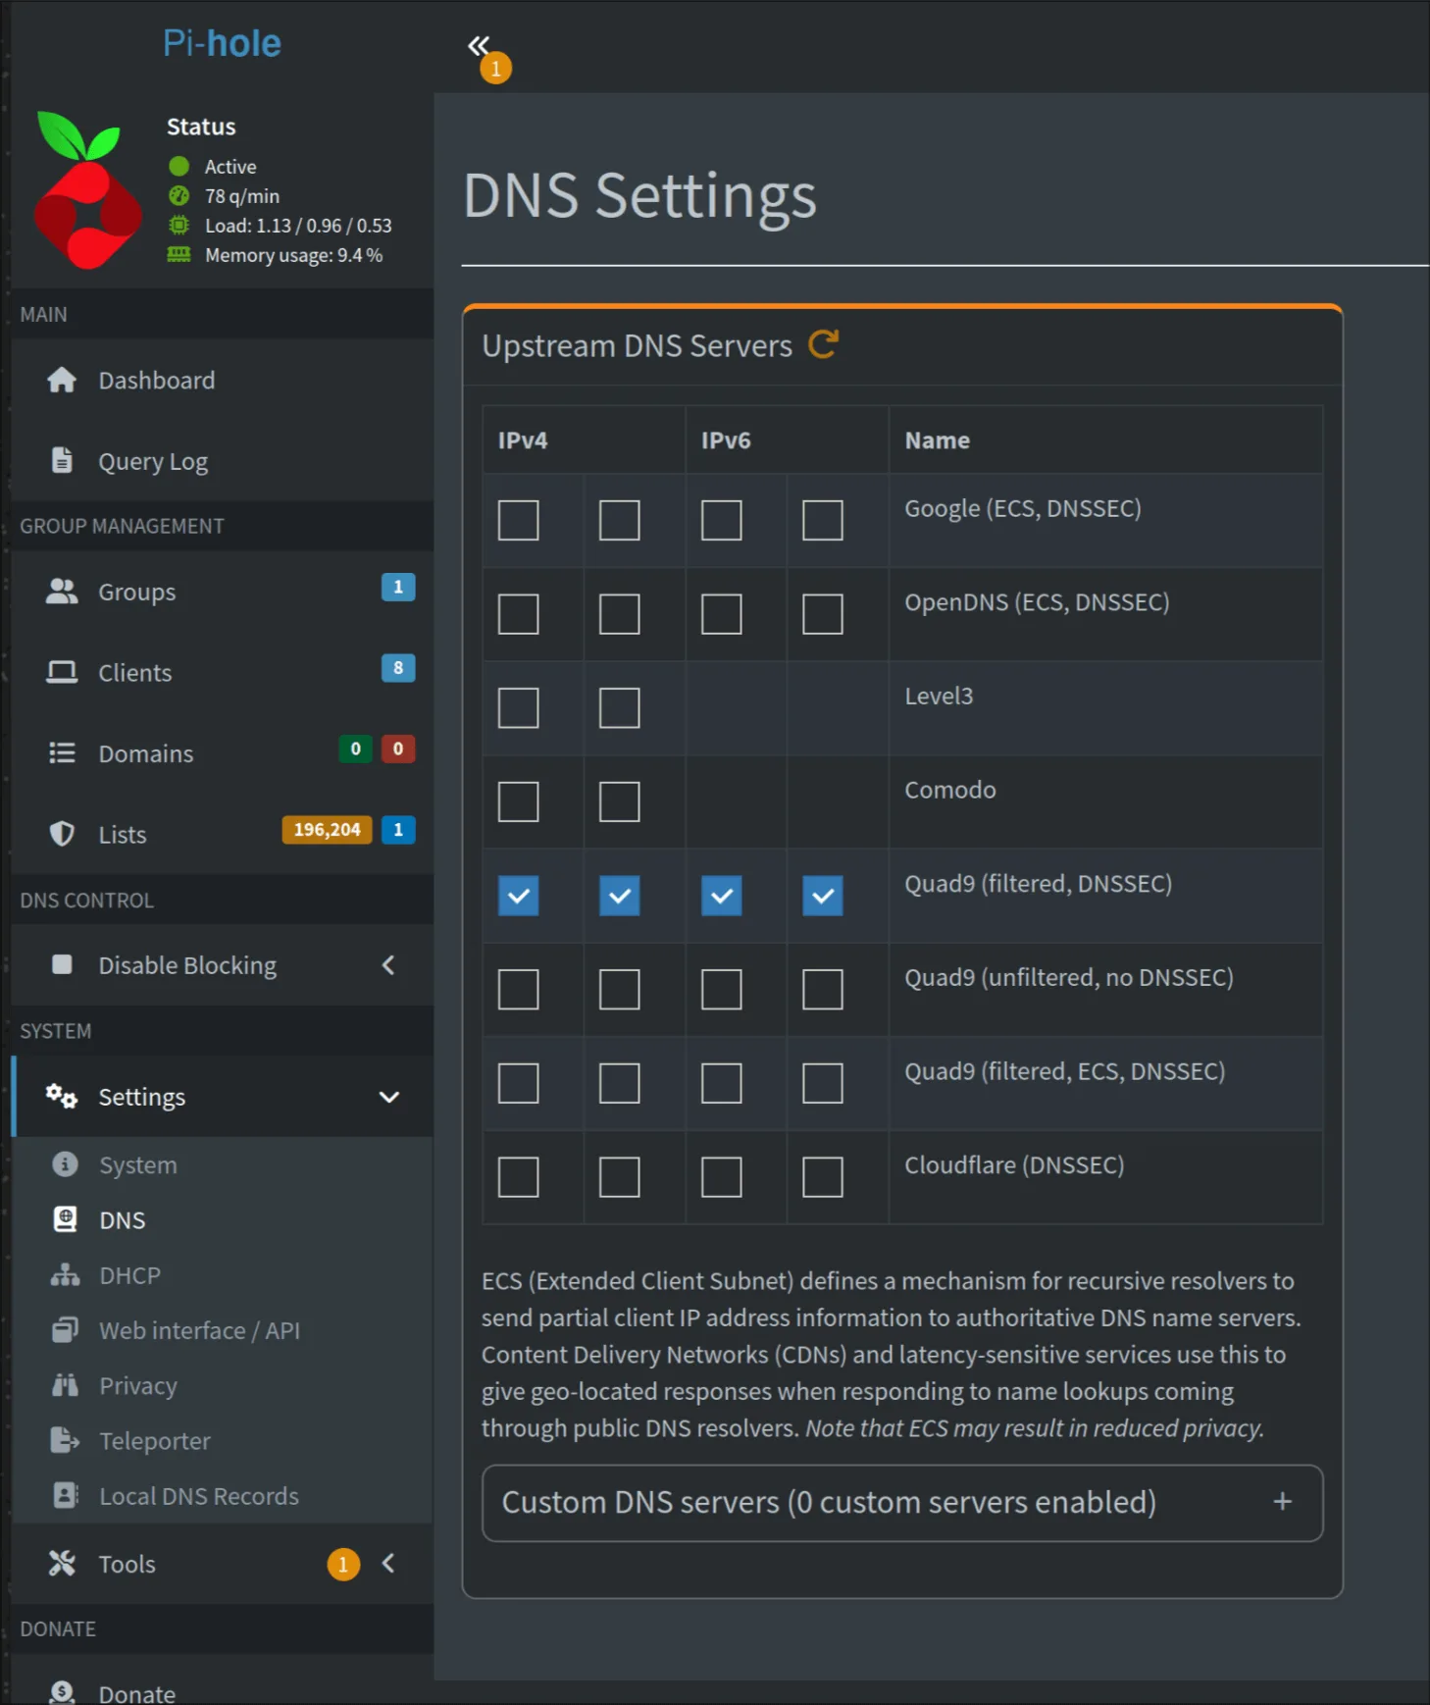1430x1705 pixels.
Task: Click the Pi-hole raspberry logo
Action: [x=88, y=190]
